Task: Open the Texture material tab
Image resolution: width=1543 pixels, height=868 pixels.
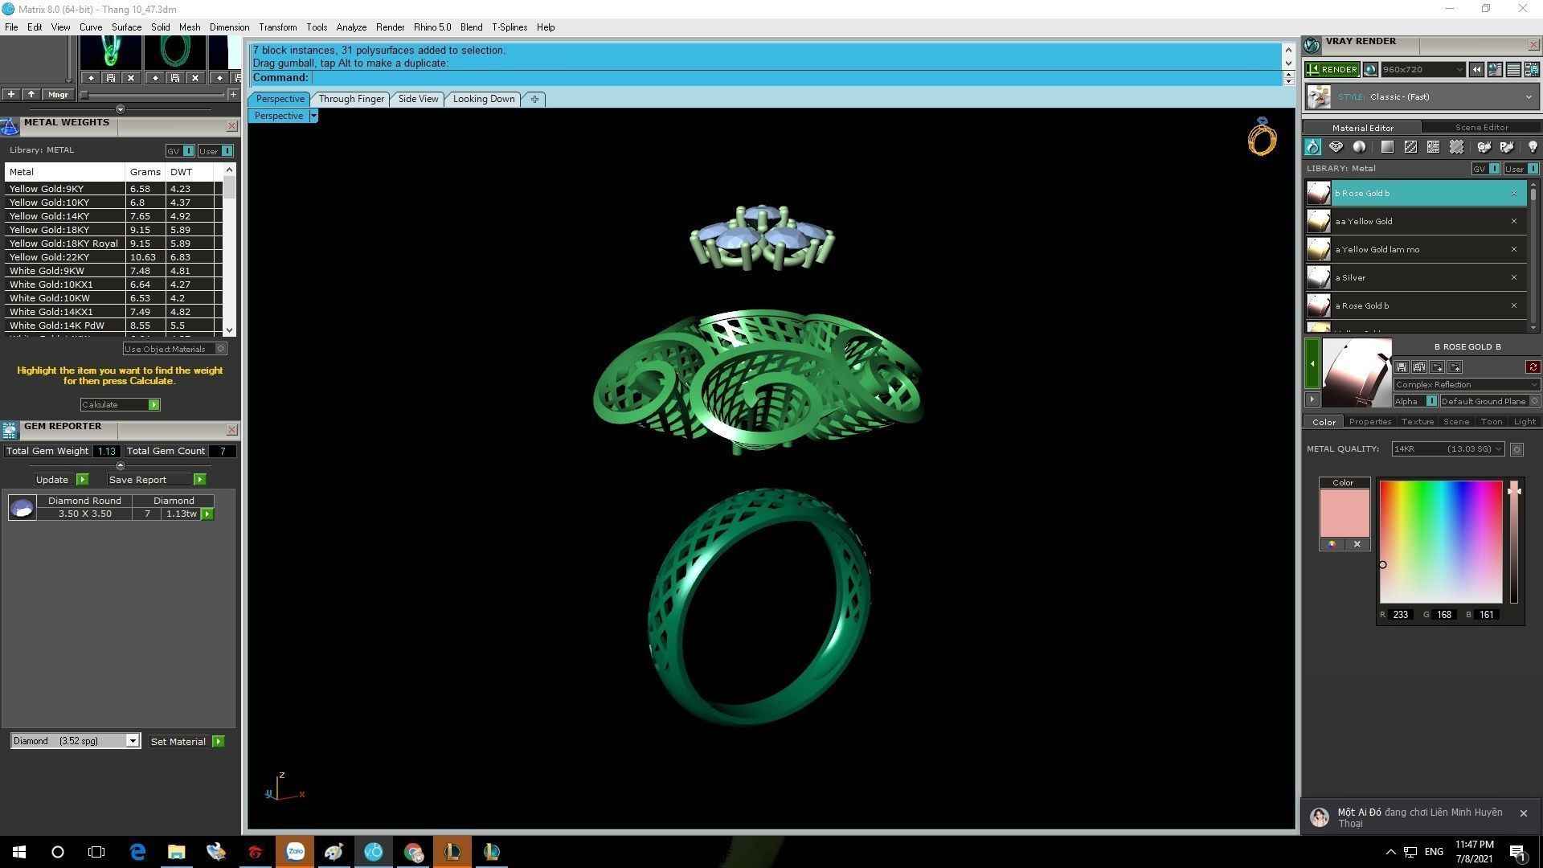Action: pos(1417,422)
